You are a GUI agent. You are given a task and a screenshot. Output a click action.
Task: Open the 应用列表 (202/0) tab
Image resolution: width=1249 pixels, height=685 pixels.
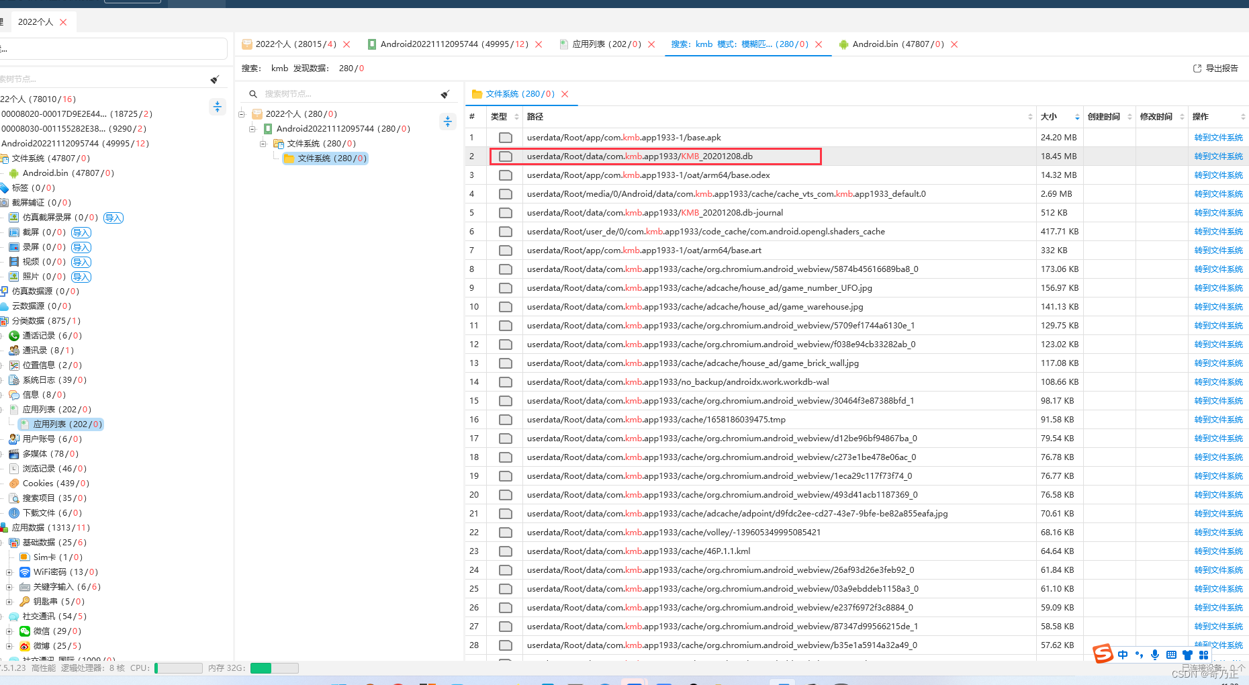606,44
